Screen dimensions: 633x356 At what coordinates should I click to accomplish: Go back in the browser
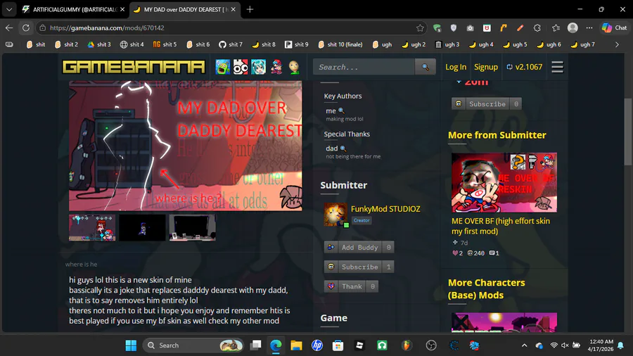pyautogui.click(x=9, y=28)
